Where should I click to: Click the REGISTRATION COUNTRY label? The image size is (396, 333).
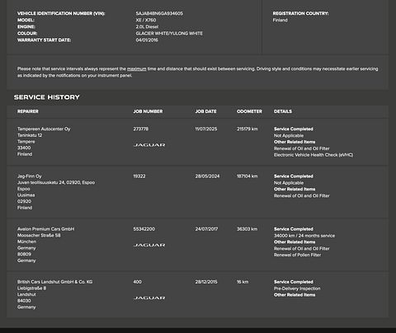(300, 13)
